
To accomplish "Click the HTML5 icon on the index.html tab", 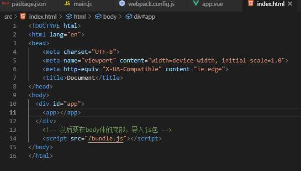I will pyautogui.click(x=251, y=3).
